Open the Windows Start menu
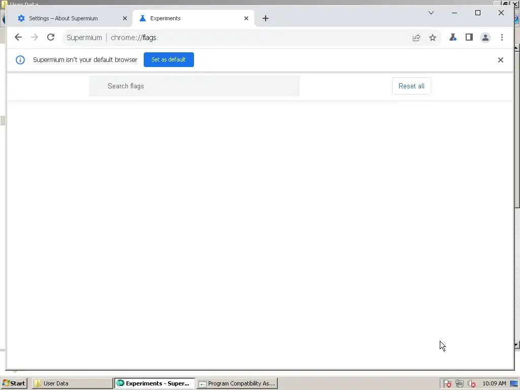Image resolution: width=520 pixels, height=390 pixels. pos(14,383)
